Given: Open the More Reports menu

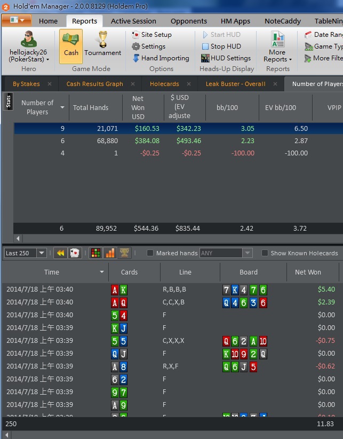Looking at the screenshot, I should (x=277, y=47).
